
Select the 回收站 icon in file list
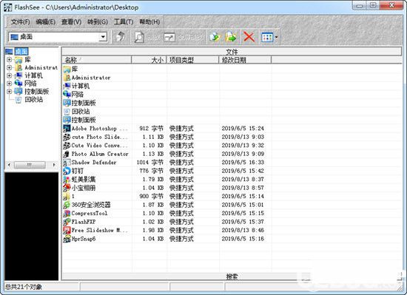point(67,112)
